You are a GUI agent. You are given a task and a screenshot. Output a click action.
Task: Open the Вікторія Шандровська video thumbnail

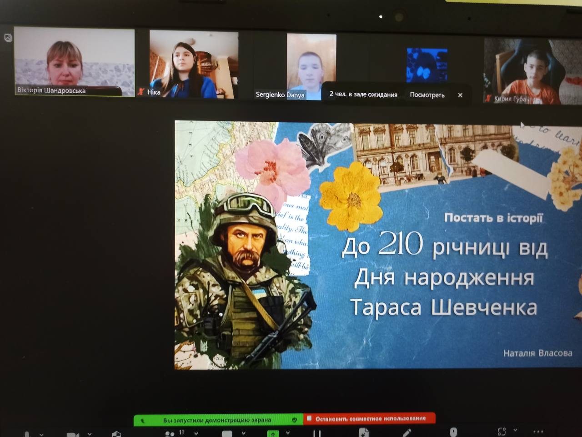click(74, 62)
